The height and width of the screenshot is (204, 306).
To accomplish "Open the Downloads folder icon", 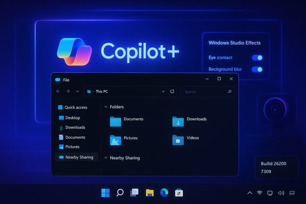I will pos(178,122).
